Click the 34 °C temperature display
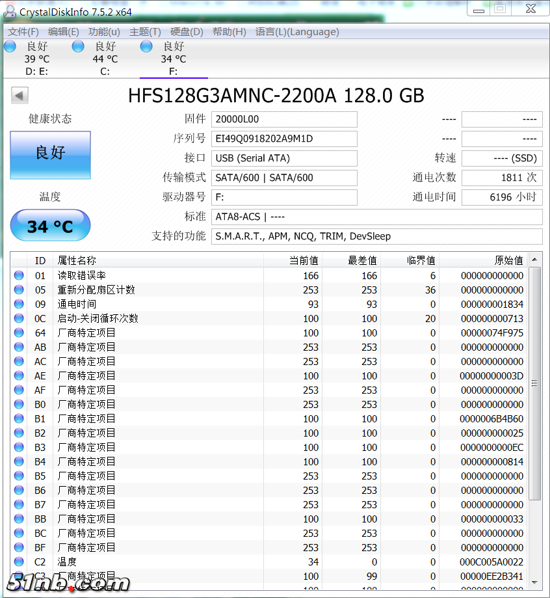The width and height of the screenshot is (550, 598). point(50,225)
